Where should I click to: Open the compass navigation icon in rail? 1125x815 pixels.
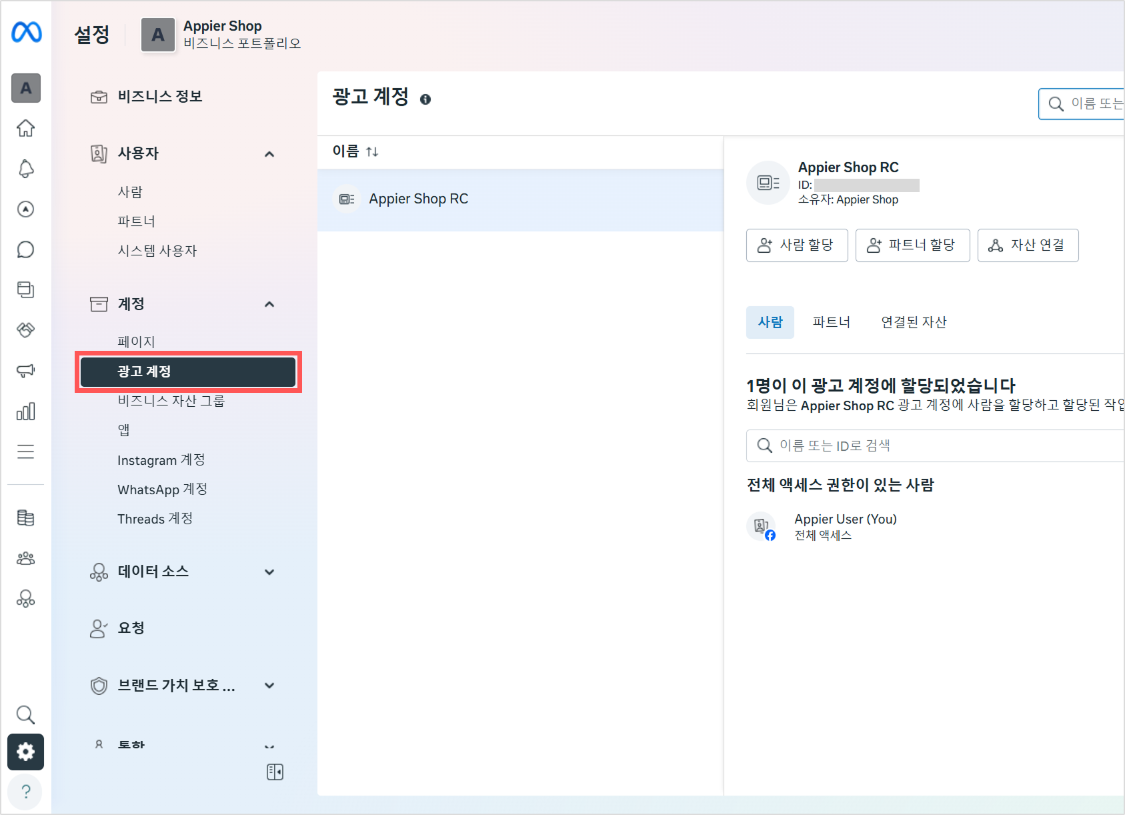pos(25,209)
